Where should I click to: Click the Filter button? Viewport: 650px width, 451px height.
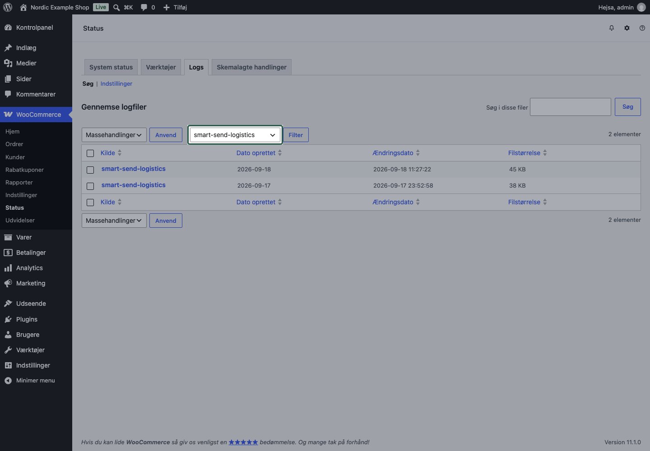coord(296,135)
